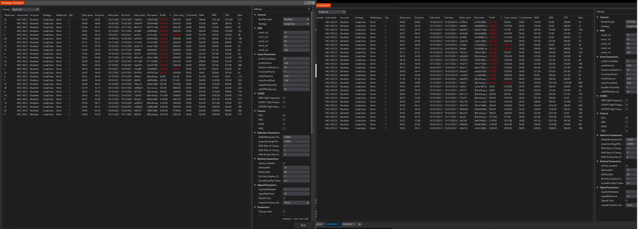Click Exit on session close trade row, front window

pyautogui.click(x=126, y=88)
